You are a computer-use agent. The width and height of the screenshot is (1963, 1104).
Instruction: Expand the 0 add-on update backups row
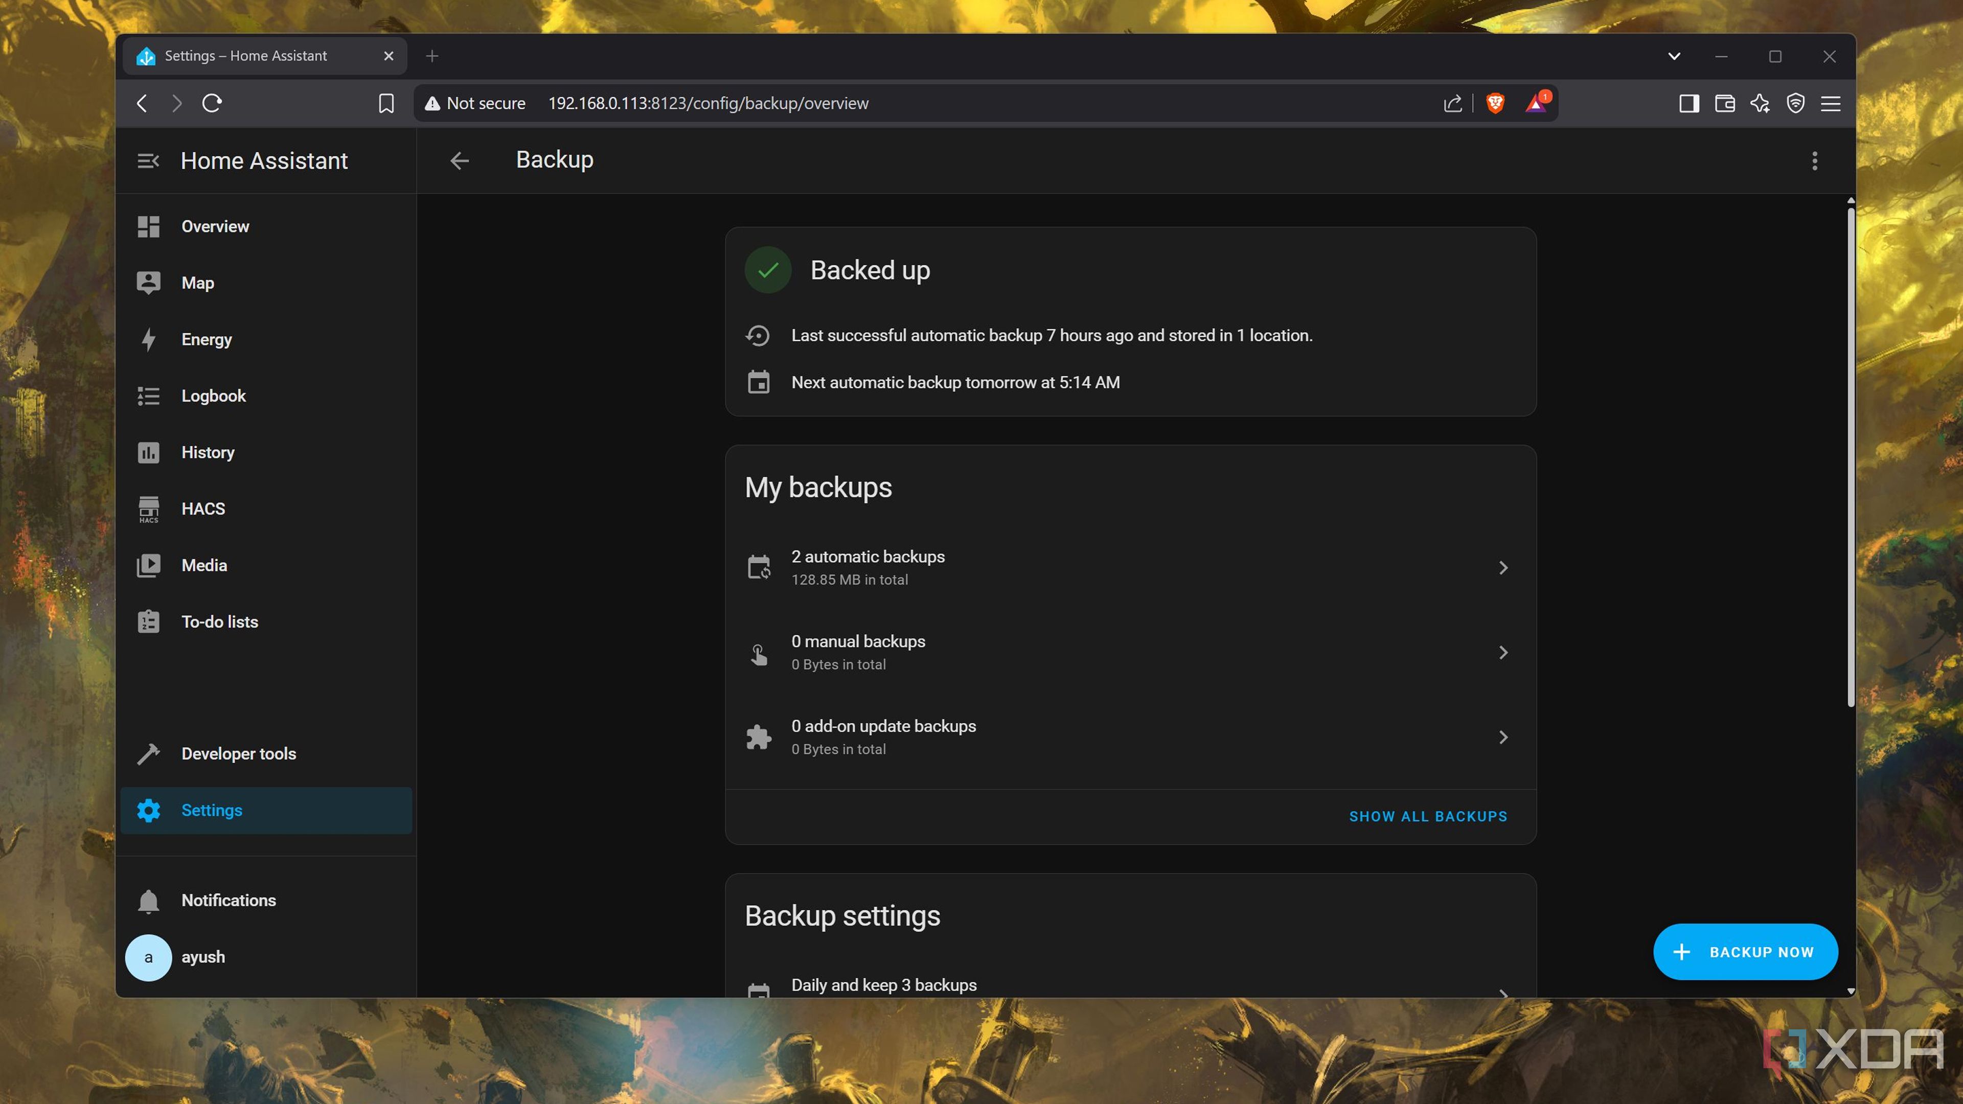(1130, 737)
